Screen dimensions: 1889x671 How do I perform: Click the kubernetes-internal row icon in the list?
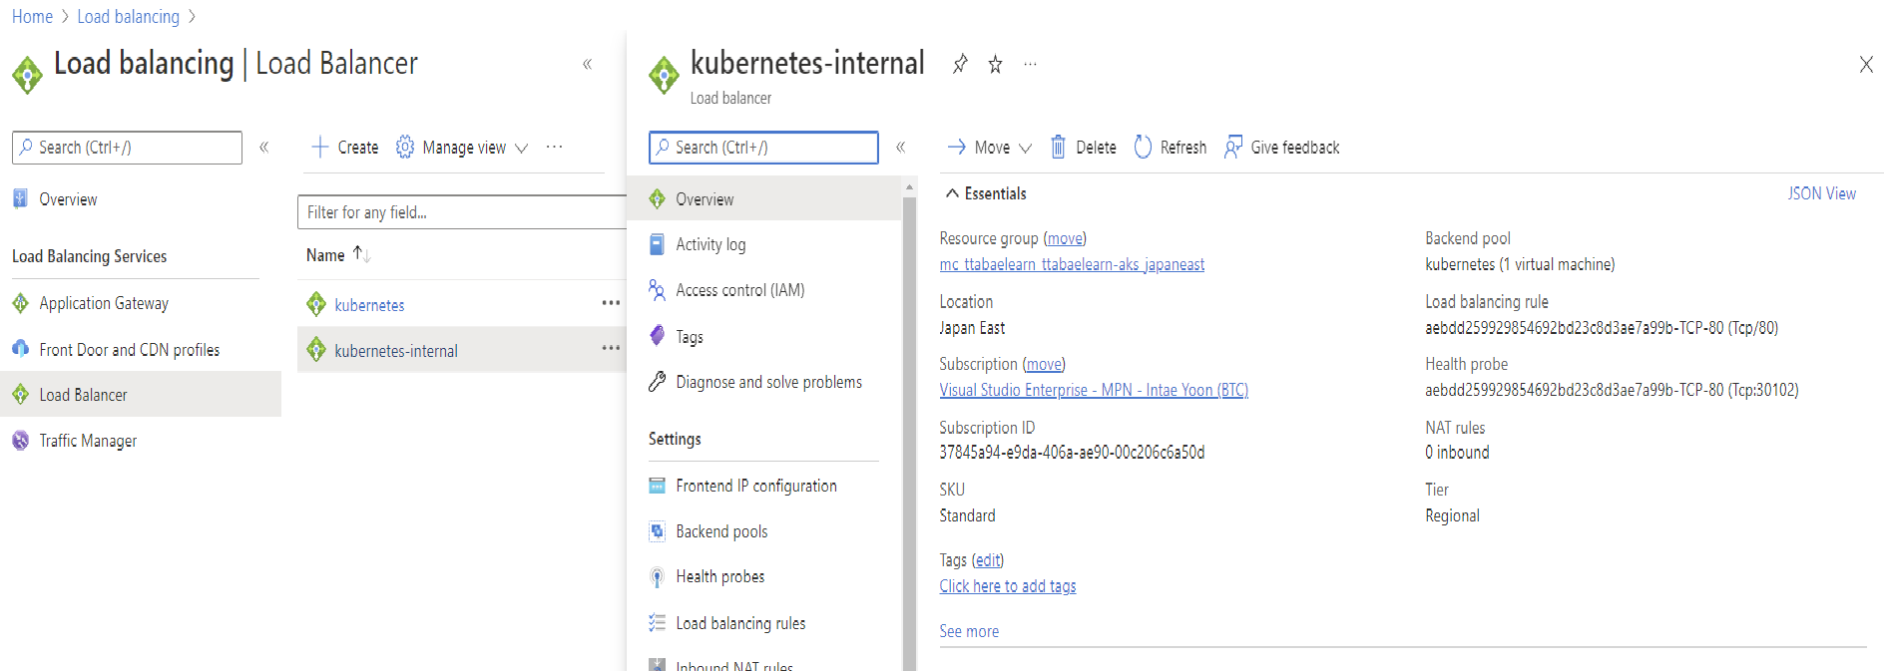316,349
